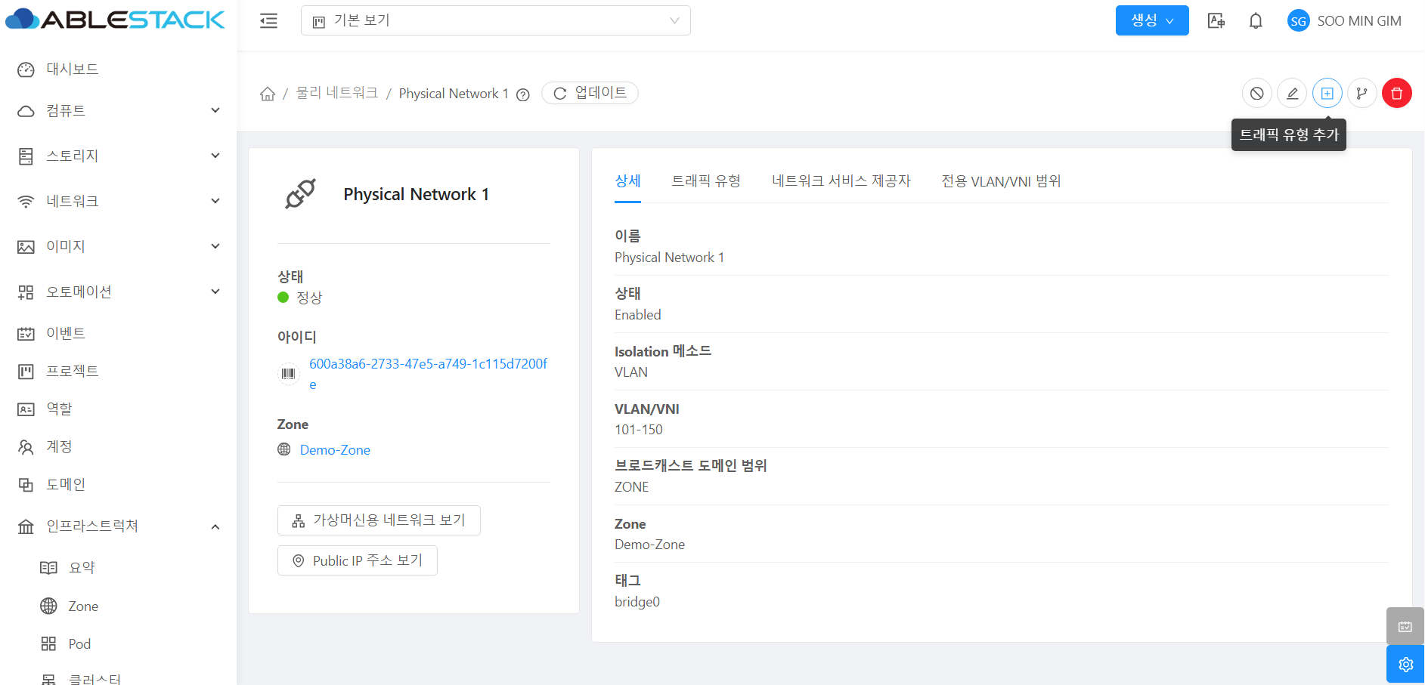
Task: Click the Public IP 주소 보기 button
Action: click(x=358, y=560)
